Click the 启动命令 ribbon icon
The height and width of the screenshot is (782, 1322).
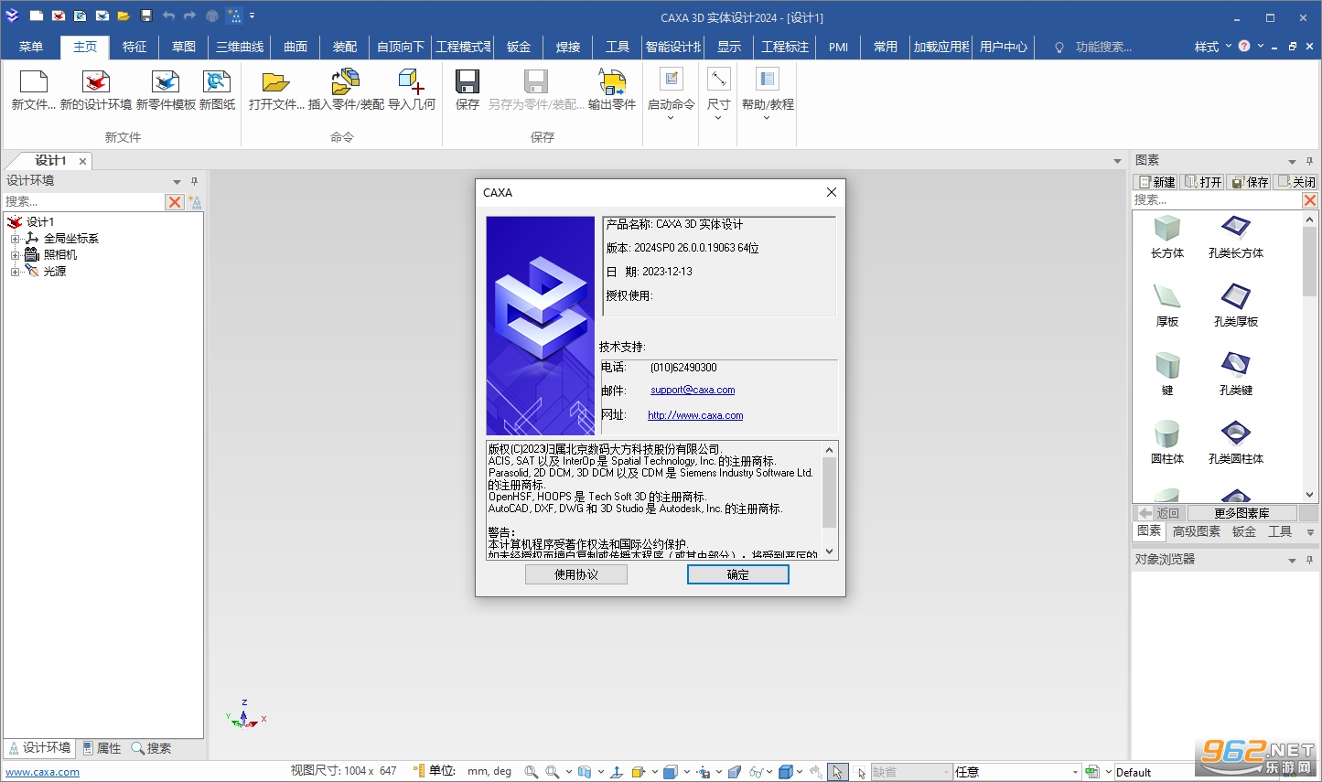672,80
